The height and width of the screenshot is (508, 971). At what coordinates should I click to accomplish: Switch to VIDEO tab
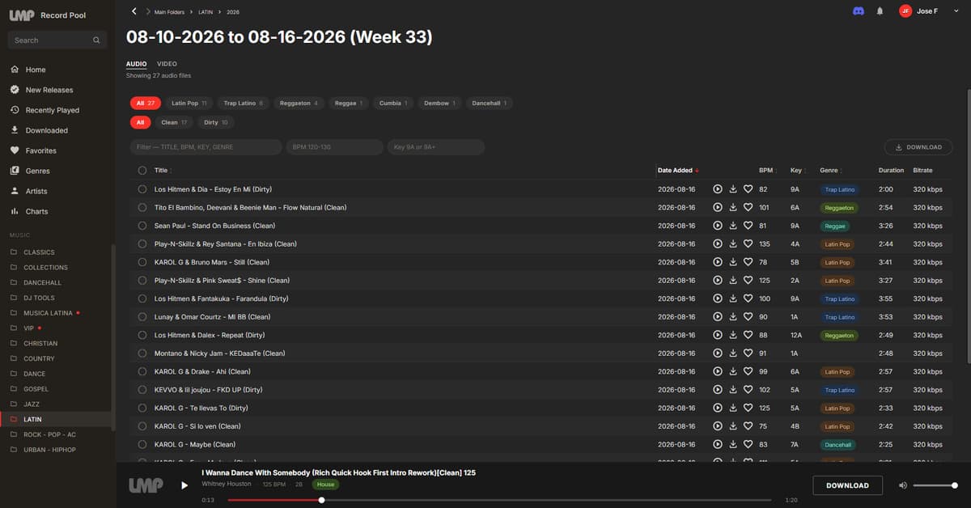(167, 64)
